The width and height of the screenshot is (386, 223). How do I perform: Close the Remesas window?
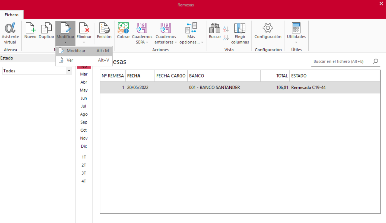click(x=381, y=4)
